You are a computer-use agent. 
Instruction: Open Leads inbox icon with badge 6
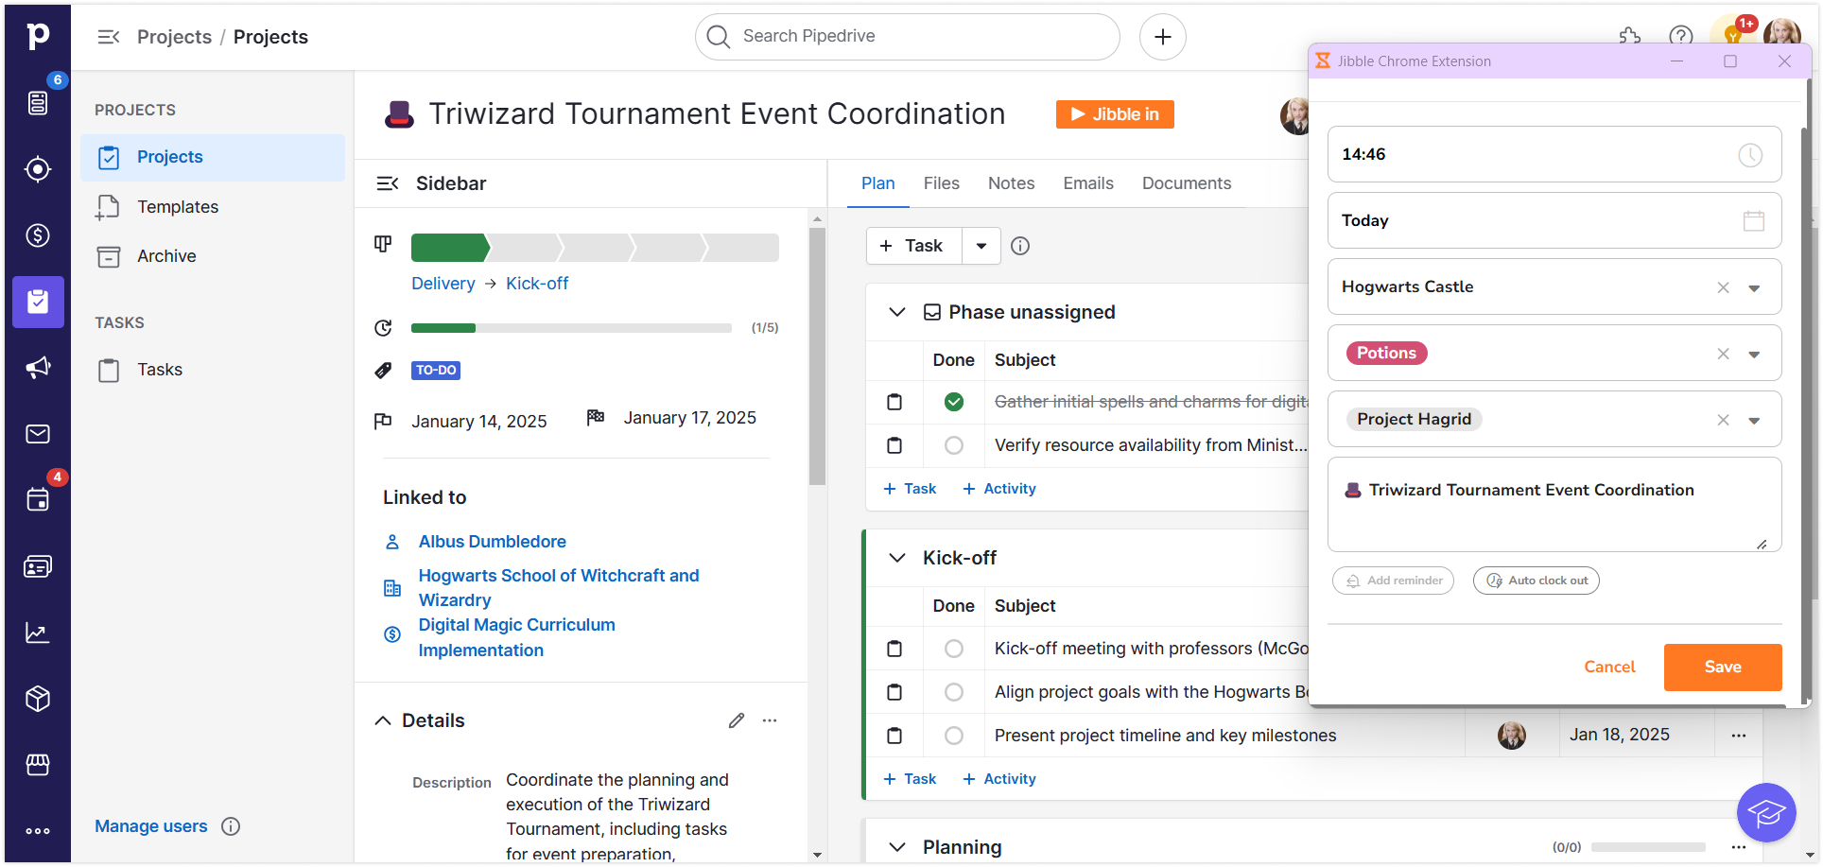pyautogui.click(x=38, y=102)
